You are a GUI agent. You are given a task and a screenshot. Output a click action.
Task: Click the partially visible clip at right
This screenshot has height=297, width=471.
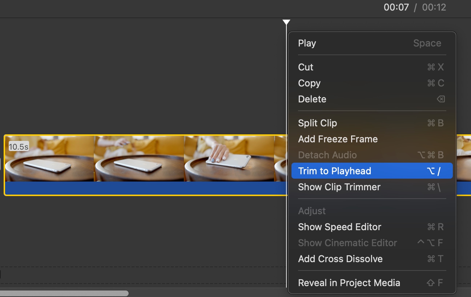[465, 160]
